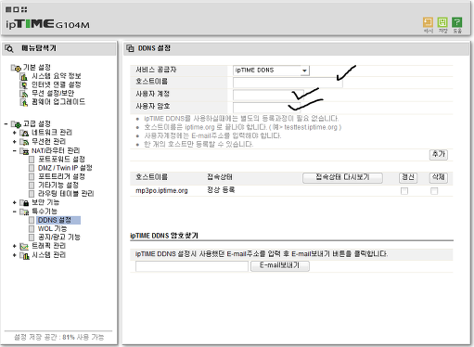Image resolution: width=474 pixels, height=347 pixels.
Task: Click the page icon beside DMZ / Twin IP 설정
Action: point(32,168)
